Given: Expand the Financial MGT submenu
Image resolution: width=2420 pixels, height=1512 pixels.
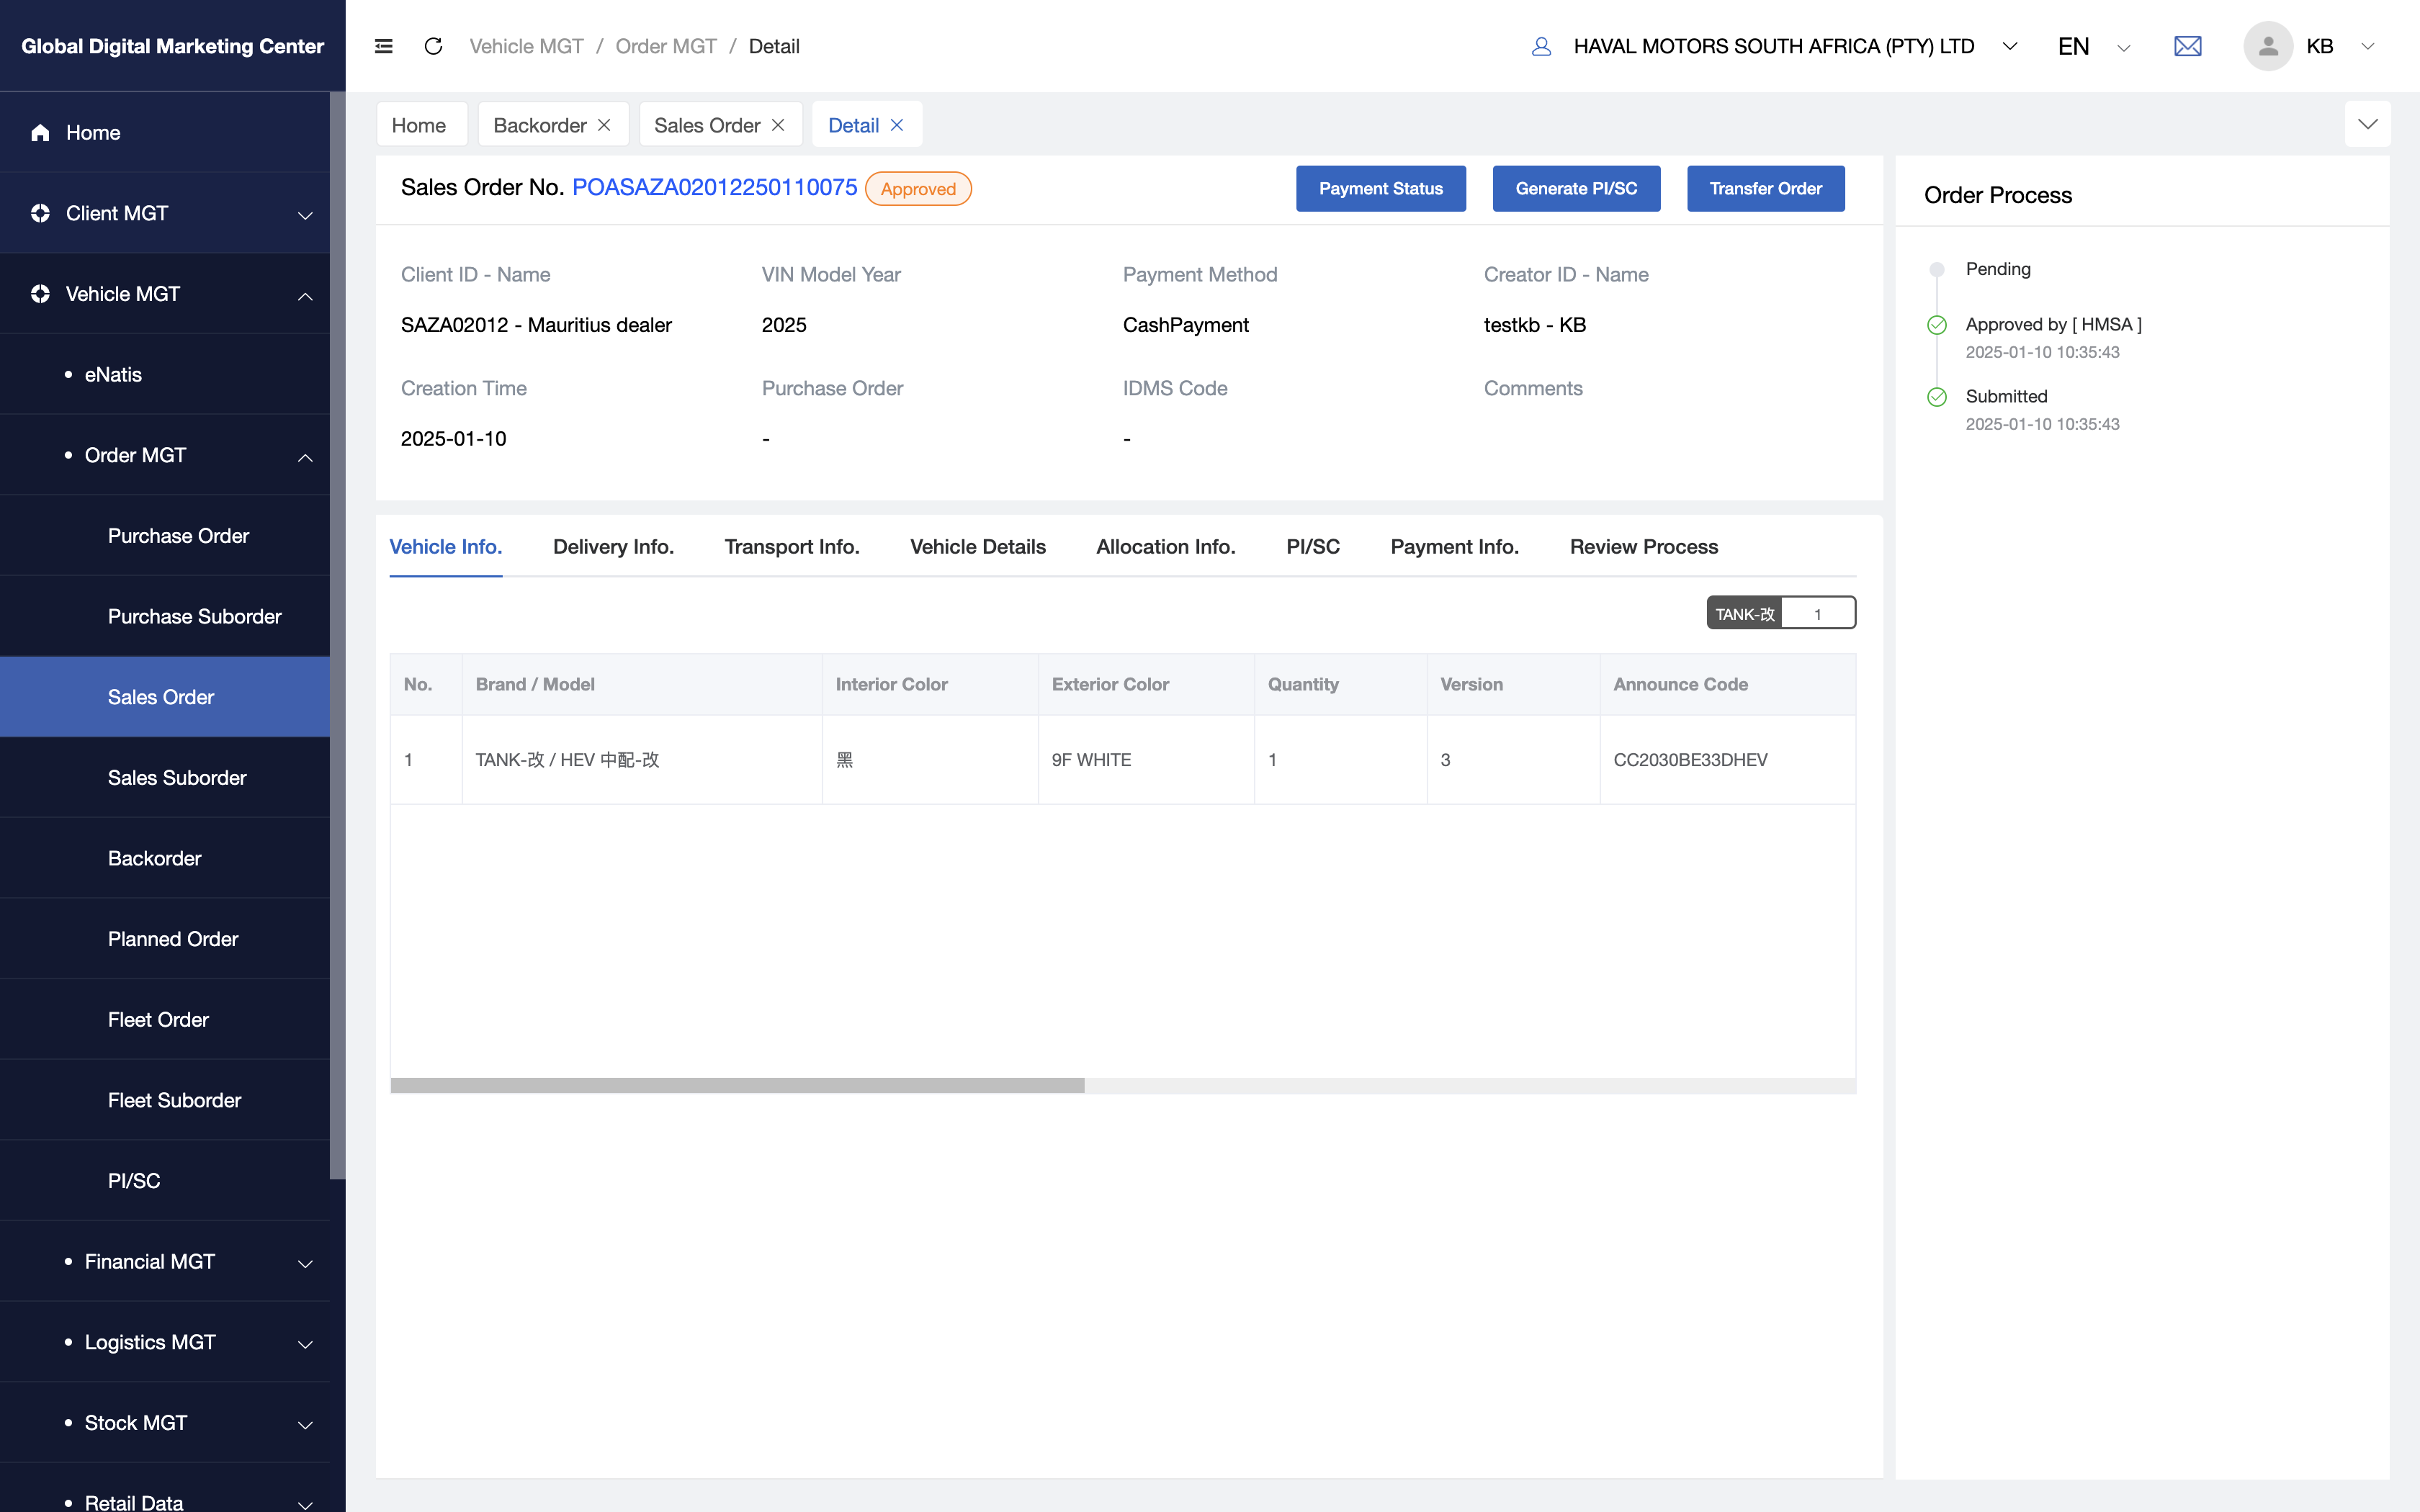Looking at the screenshot, I should (305, 1264).
